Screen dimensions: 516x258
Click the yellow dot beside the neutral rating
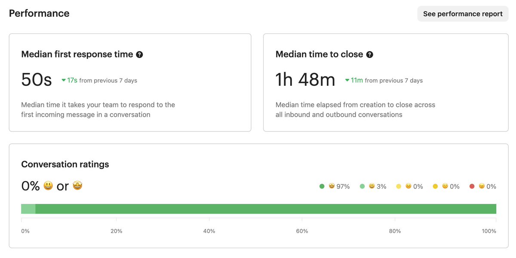[399, 186]
